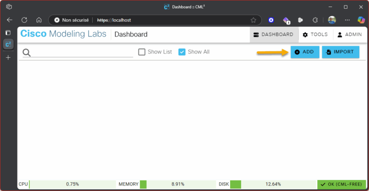Click the lab search input field
Screen dimensions: 369x191
(x=82, y=53)
